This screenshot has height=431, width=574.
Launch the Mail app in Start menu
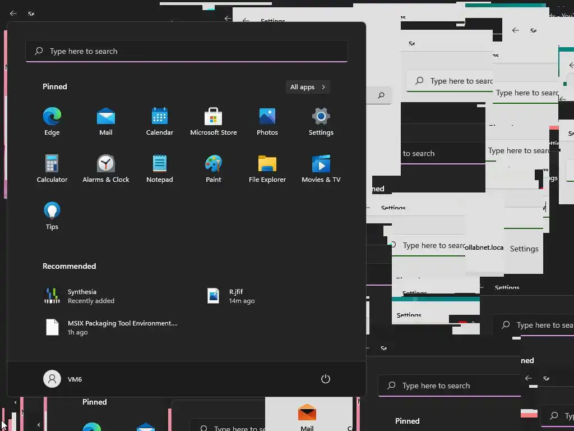coord(106,122)
